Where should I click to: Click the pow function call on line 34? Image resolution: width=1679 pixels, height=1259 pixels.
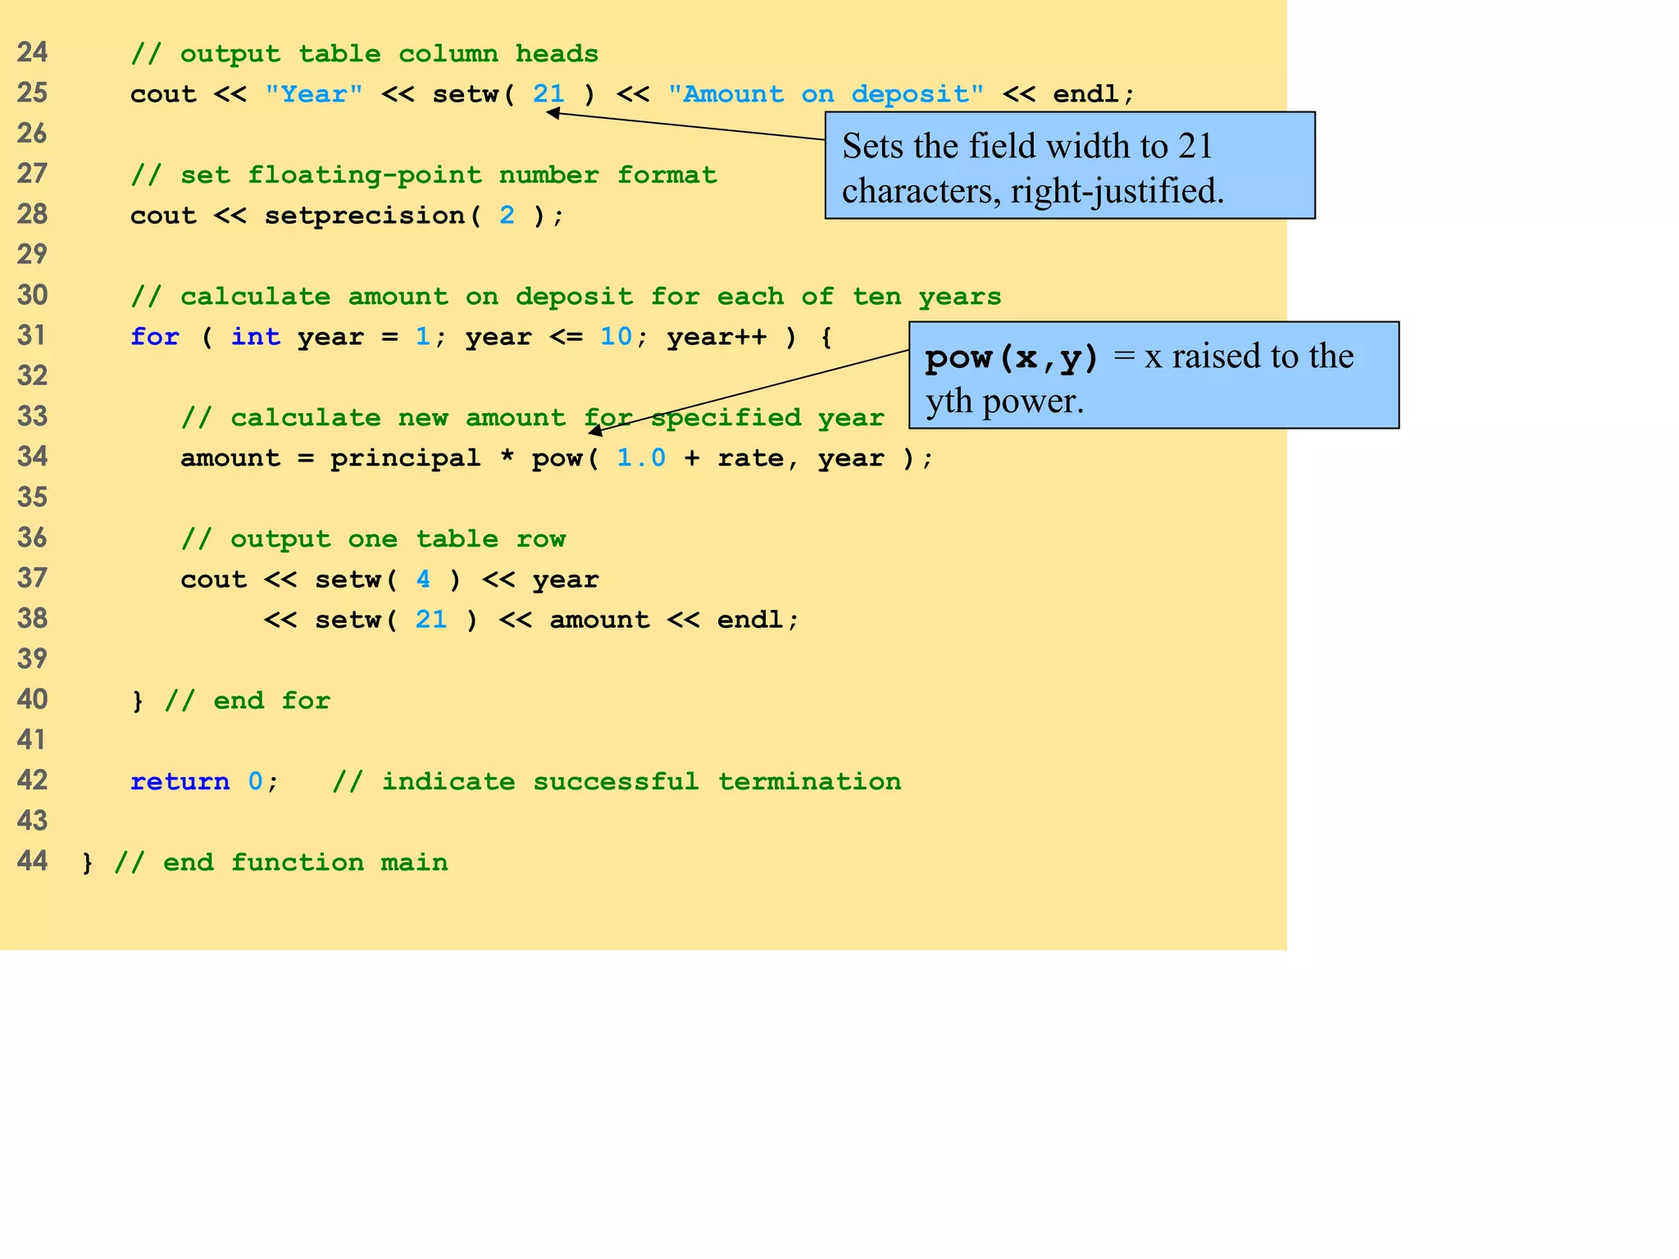tap(557, 457)
